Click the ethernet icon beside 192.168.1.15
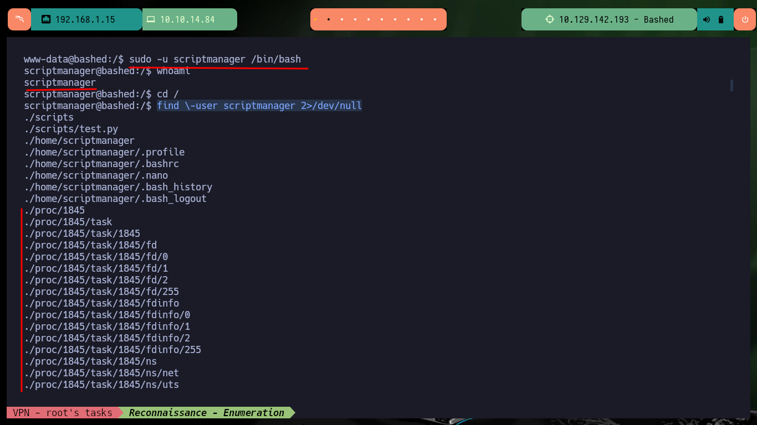 [x=46, y=19]
